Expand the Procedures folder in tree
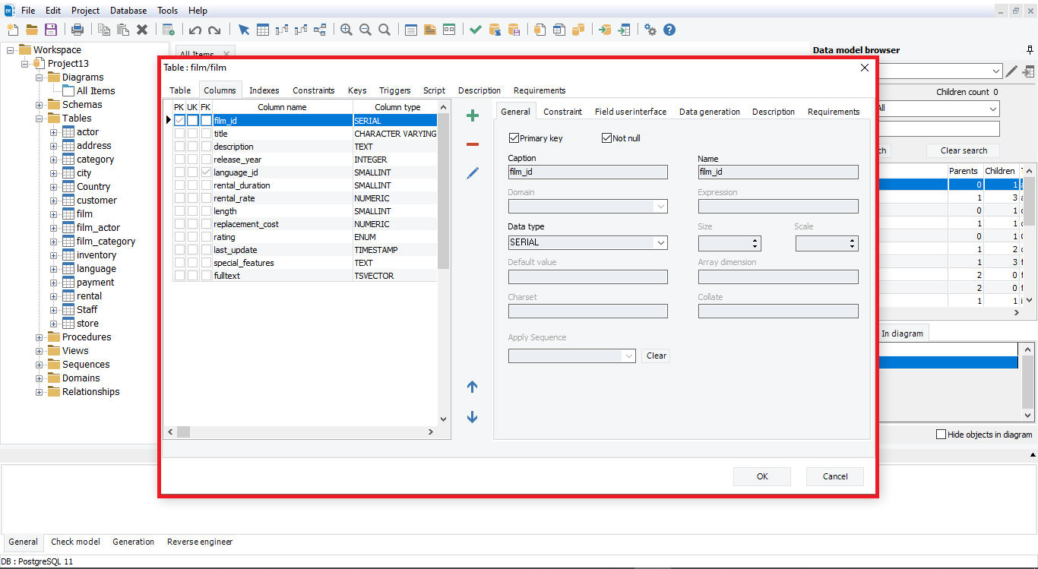Screen dimensions: 1038x569 (x=40, y=337)
